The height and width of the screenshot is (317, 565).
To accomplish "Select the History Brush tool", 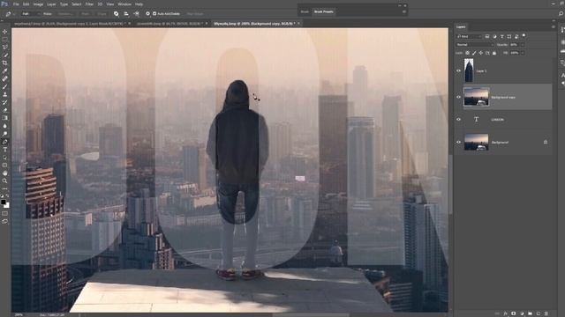I will click(x=4, y=102).
